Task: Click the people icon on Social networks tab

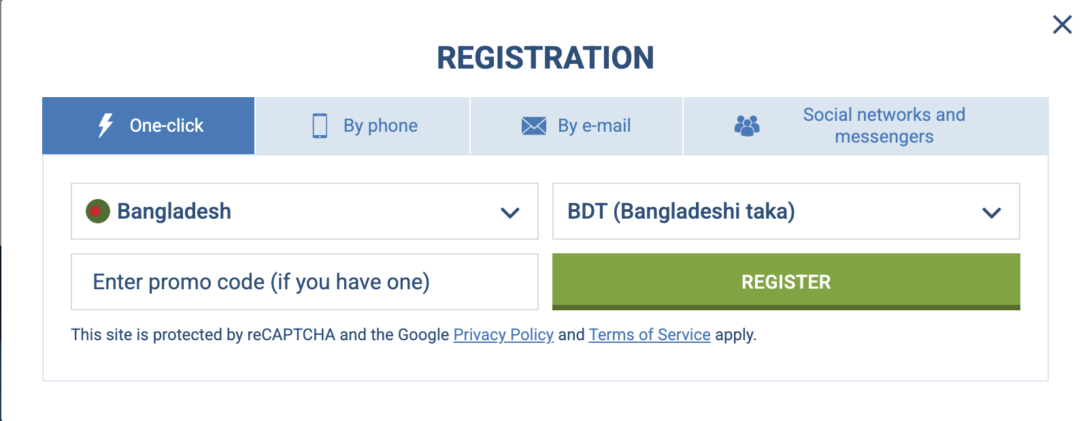Action: [x=748, y=125]
